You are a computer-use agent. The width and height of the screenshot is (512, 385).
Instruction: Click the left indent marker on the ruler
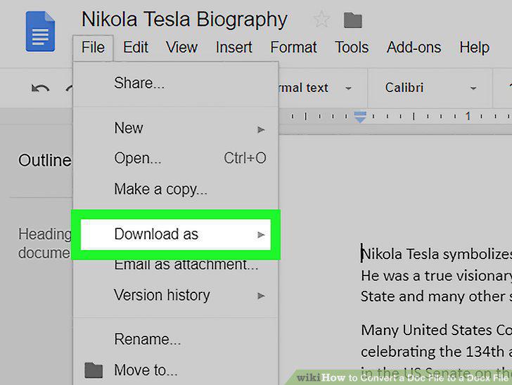tap(360, 117)
